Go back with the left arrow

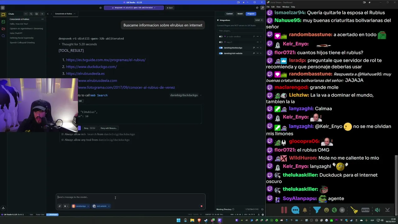(48, 14)
